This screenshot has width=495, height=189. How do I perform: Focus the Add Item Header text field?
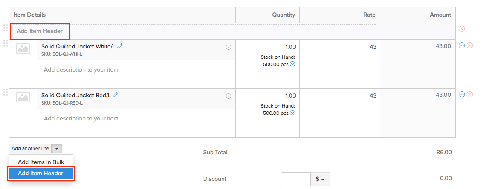point(194,31)
